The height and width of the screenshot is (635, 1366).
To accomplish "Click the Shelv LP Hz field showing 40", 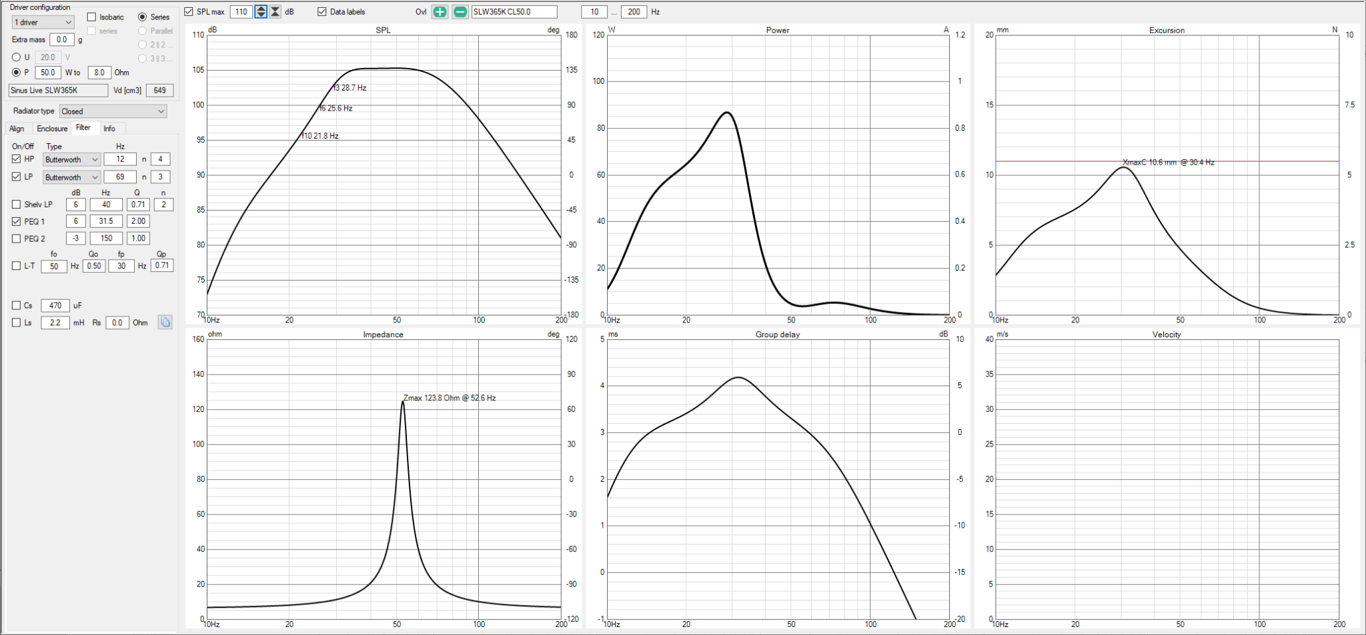I will pos(106,205).
